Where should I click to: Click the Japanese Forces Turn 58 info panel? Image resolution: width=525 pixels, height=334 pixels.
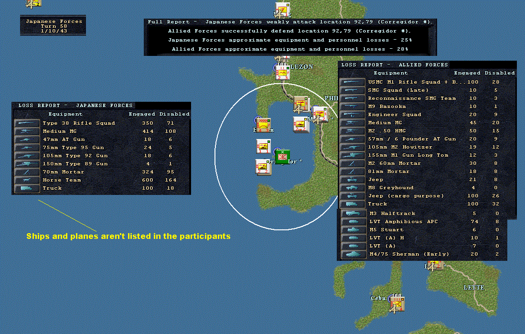coord(53,25)
